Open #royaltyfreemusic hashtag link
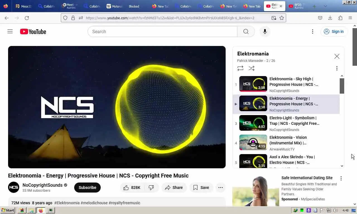 [124, 203]
